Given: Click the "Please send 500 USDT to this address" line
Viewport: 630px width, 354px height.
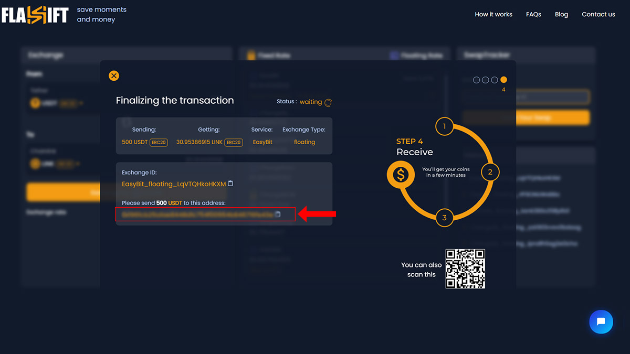Looking at the screenshot, I should (173, 202).
